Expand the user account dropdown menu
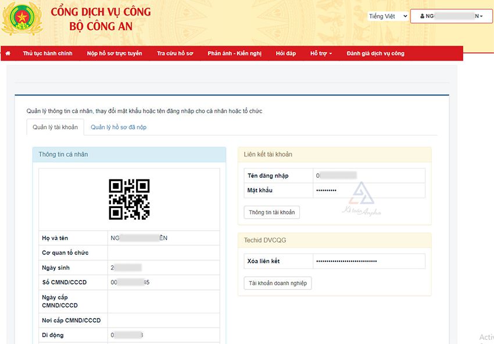The height and width of the screenshot is (344, 494). coord(451,16)
